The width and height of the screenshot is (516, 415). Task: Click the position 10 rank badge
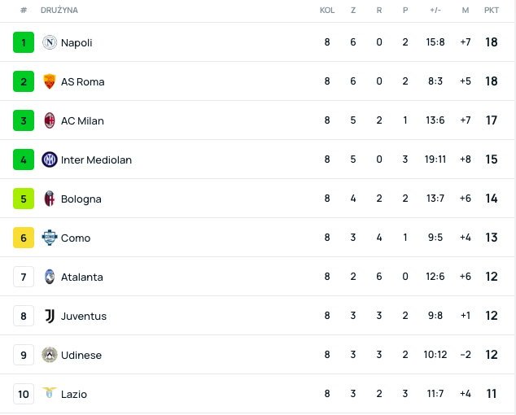tap(24, 394)
